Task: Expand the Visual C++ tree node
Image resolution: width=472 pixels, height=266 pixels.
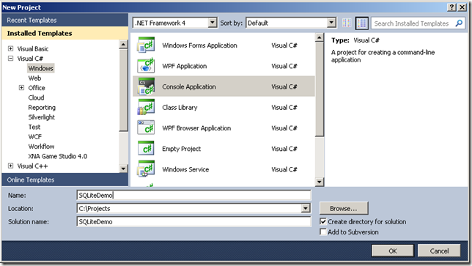Action: click(10, 166)
